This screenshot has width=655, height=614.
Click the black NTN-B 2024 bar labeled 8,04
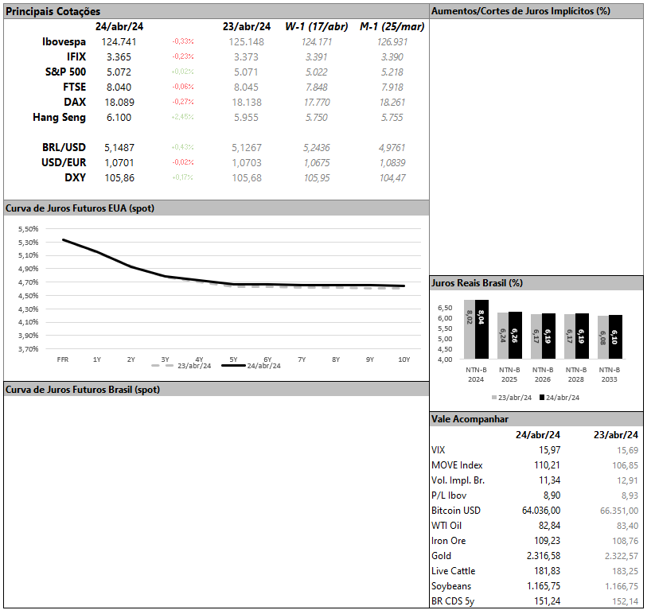point(482,329)
